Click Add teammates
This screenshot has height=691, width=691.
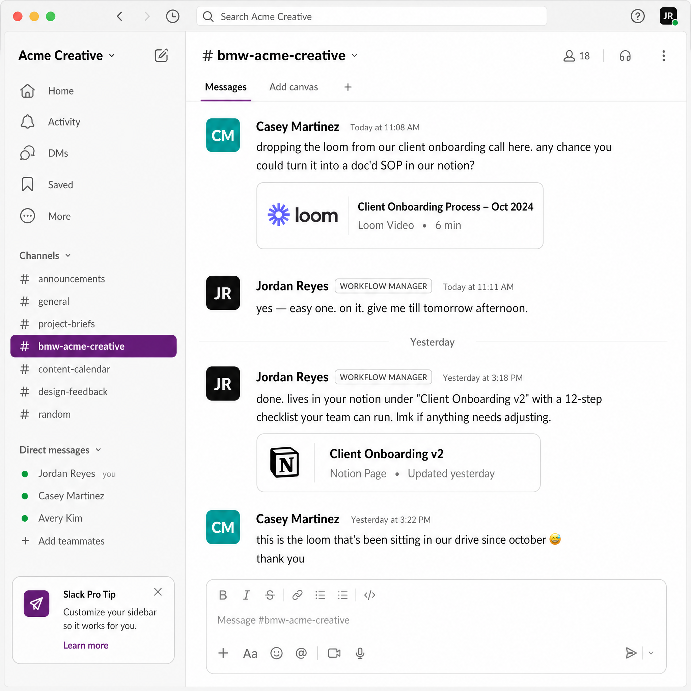63,541
